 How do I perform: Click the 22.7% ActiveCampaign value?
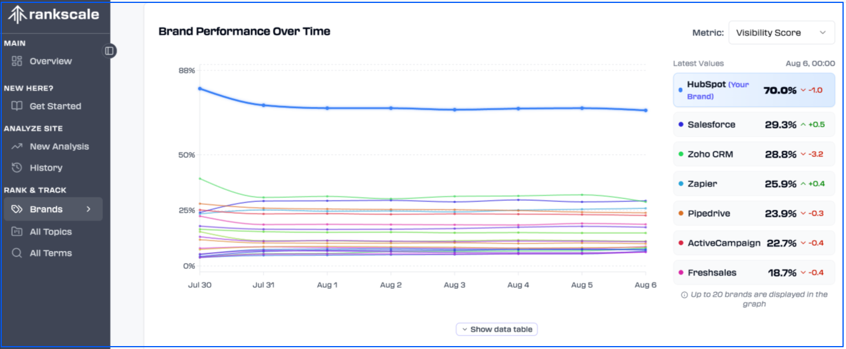[x=781, y=243]
